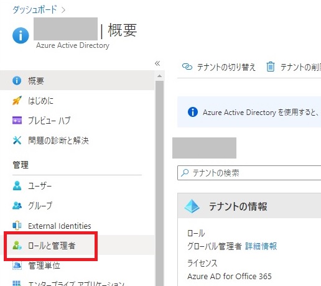Click the user icon beside ユーザー
This screenshot has width=321, height=286.
pyautogui.click(x=17, y=185)
